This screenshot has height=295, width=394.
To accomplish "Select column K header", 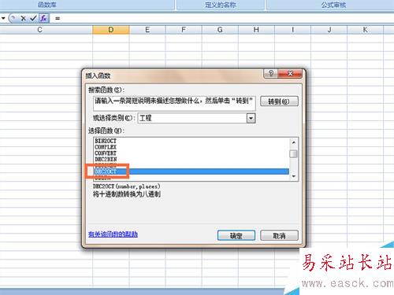I will coord(366,30).
